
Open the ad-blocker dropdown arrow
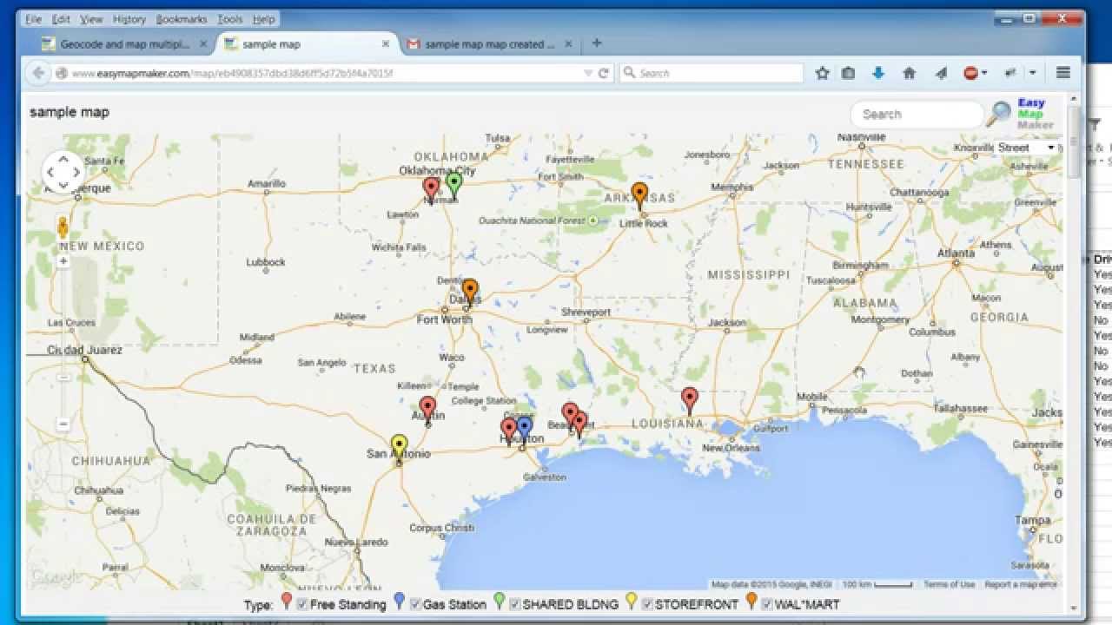pyautogui.click(x=984, y=73)
